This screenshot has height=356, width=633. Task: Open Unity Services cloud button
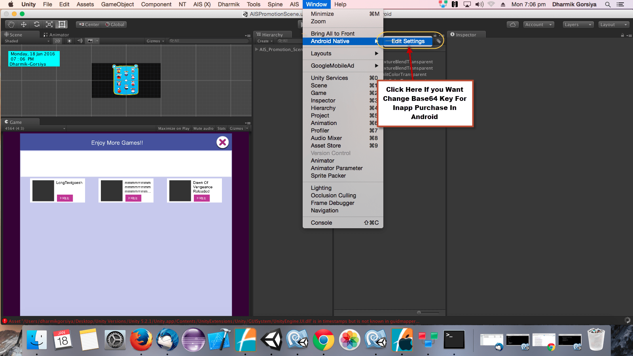tap(513, 25)
